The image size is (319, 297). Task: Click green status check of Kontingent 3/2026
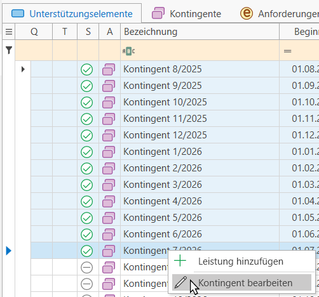(86, 185)
